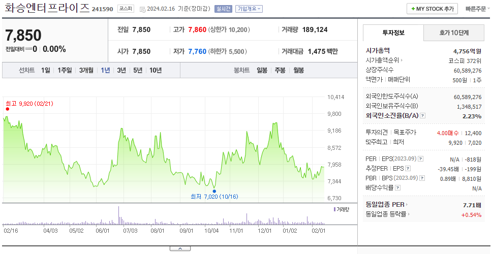Click the target price 12,400
The image size is (492, 254).
pyautogui.click(x=473, y=133)
